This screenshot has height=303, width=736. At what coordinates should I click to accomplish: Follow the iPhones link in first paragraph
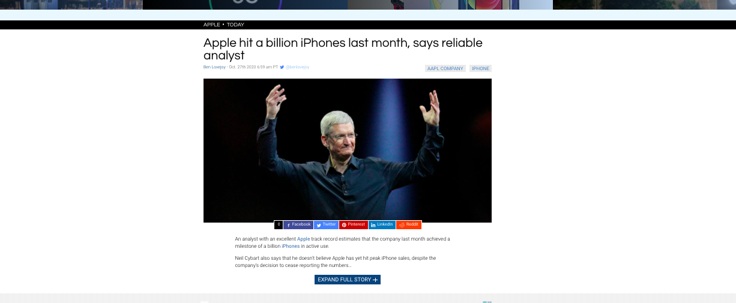tap(291, 246)
